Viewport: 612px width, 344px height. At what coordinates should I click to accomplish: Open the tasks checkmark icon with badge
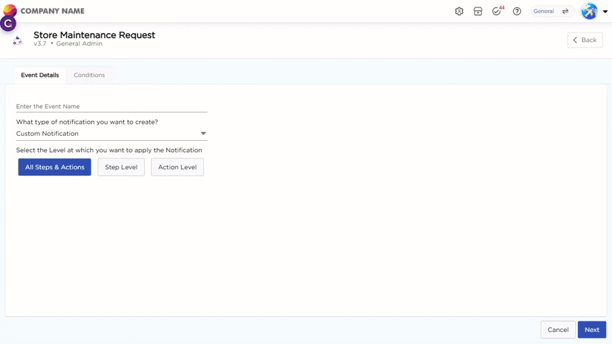[497, 12]
